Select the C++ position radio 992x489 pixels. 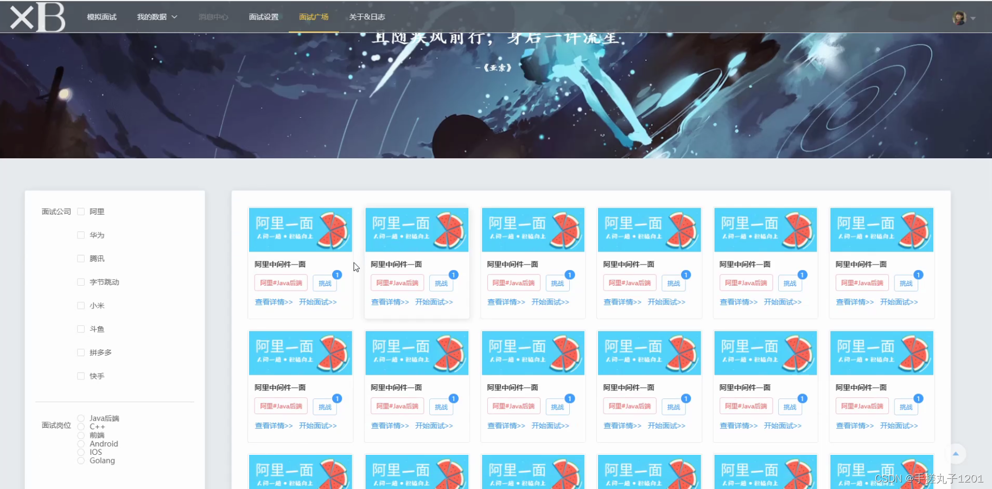[x=81, y=427]
